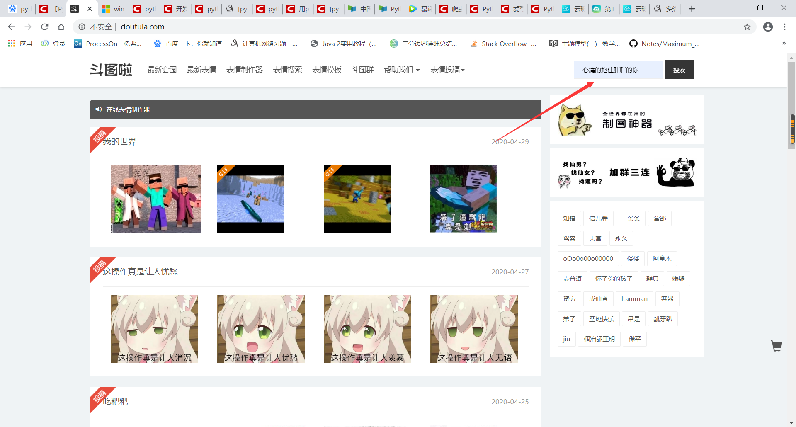Select the 天宫 tag

(x=595, y=239)
